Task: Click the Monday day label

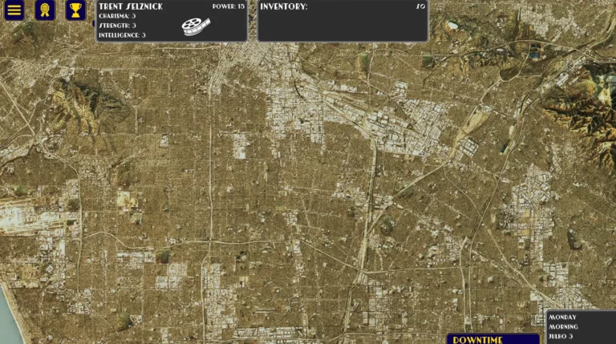Action: pos(562,317)
